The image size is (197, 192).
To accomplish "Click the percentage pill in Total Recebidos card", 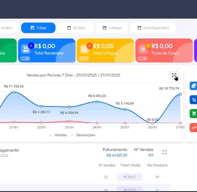I will click(25, 59).
